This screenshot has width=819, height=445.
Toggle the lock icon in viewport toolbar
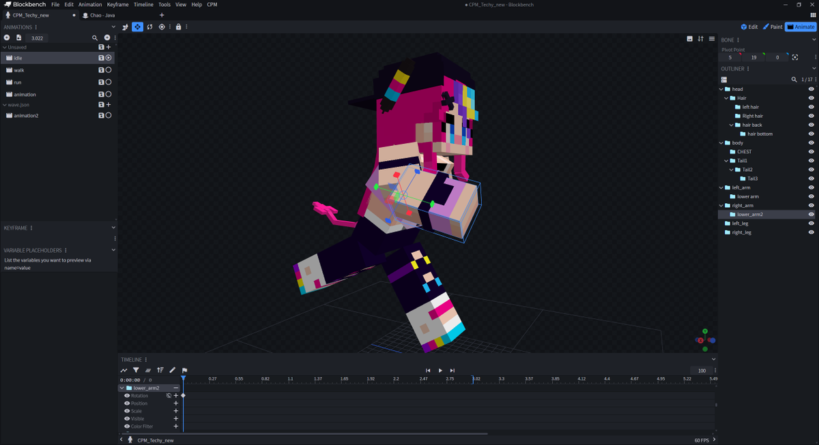pyautogui.click(x=178, y=27)
